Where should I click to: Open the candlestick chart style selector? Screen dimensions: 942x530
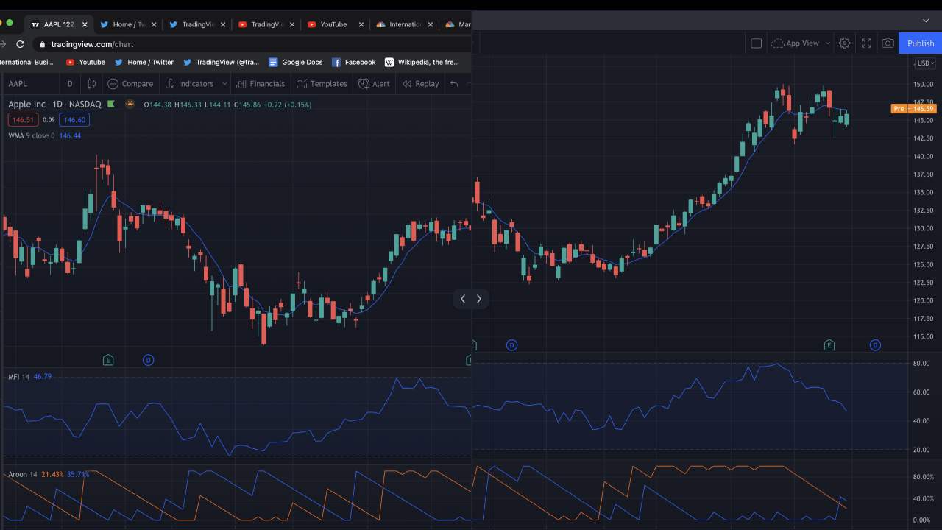pyautogui.click(x=92, y=84)
